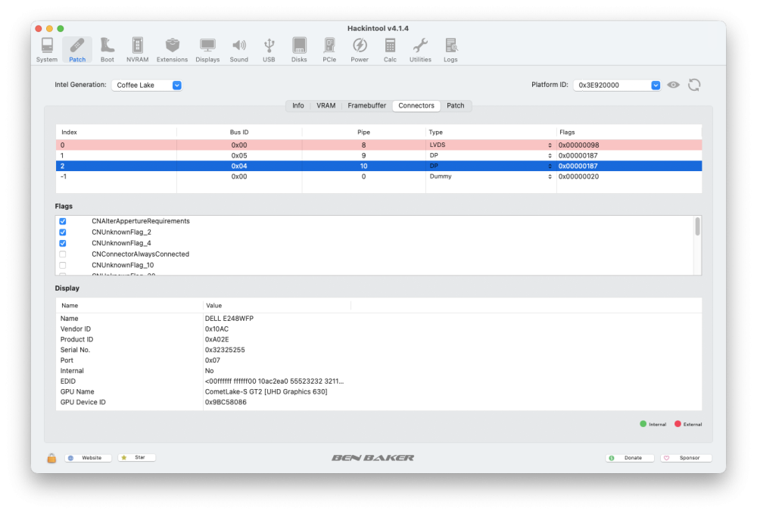Open the System toolbar section
757x514 pixels.
[47, 50]
